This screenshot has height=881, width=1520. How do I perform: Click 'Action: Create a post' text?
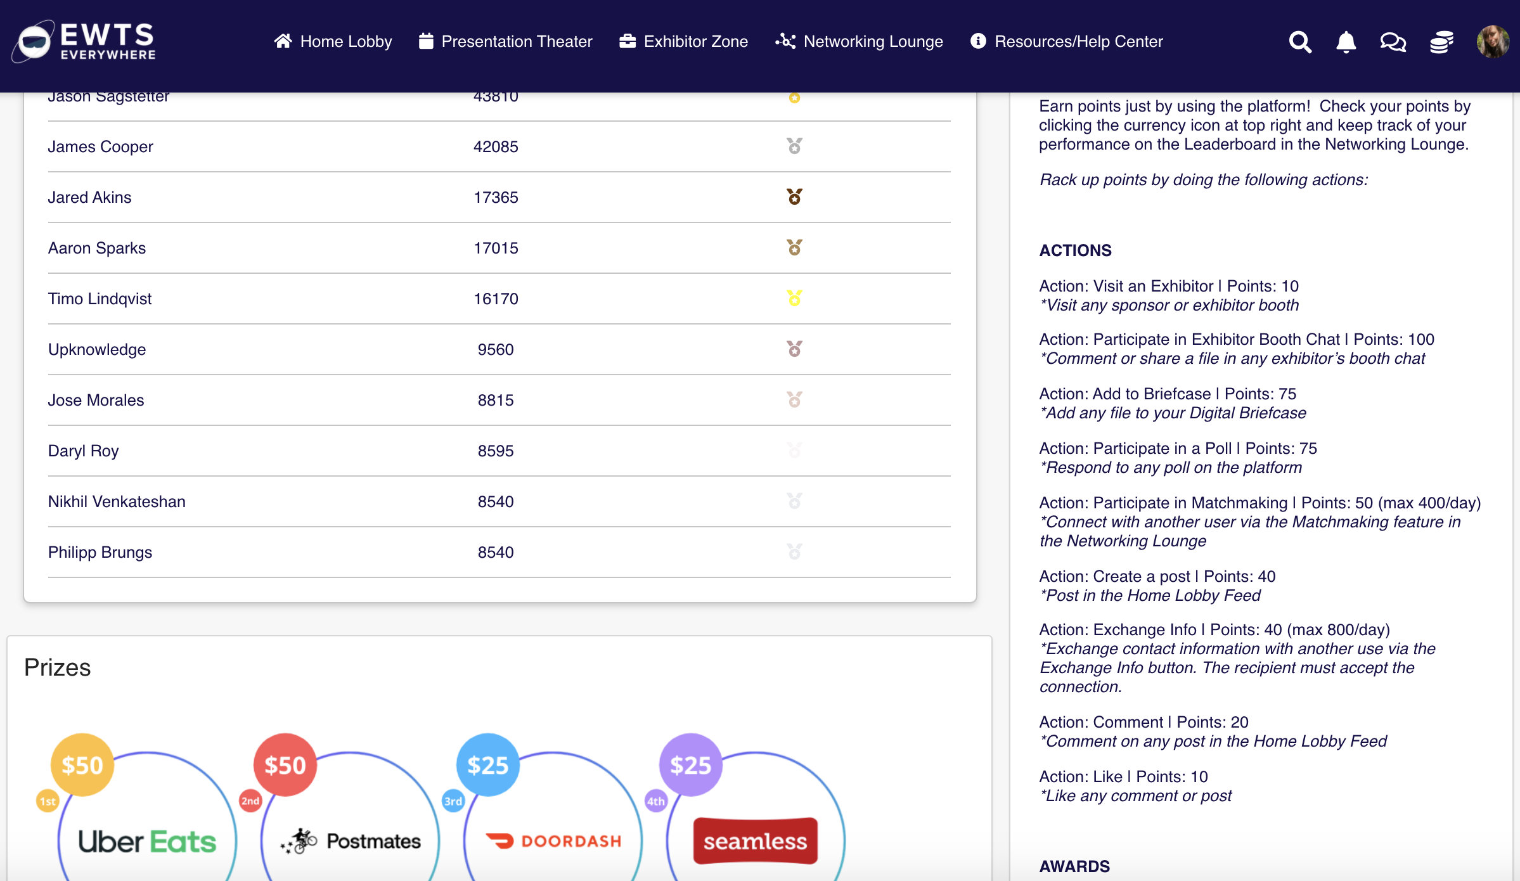[x=1115, y=576]
